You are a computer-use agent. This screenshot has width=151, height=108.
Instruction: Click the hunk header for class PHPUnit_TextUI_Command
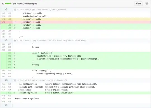coord(40,9)
